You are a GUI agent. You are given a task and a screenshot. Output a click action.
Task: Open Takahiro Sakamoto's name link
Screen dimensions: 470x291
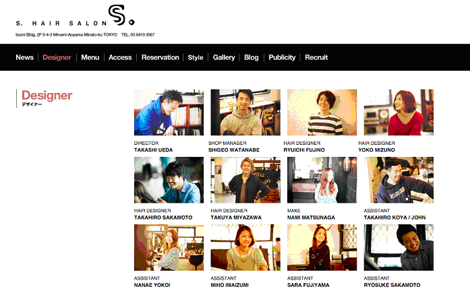163,218
